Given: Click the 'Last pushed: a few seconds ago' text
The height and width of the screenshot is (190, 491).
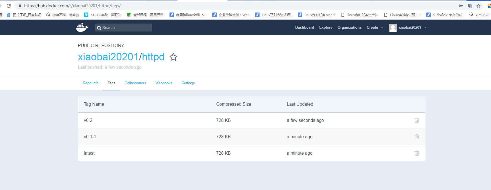Looking at the screenshot, I should pyautogui.click(x=110, y=67).
